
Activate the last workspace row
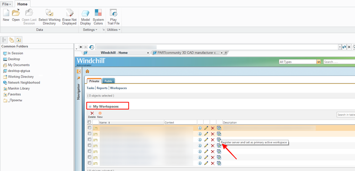coord(219,163)
